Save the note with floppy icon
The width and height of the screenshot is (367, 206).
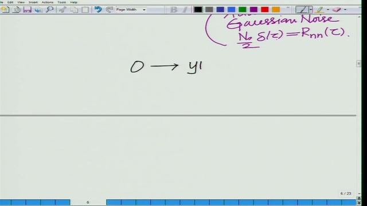click(28, 10)
